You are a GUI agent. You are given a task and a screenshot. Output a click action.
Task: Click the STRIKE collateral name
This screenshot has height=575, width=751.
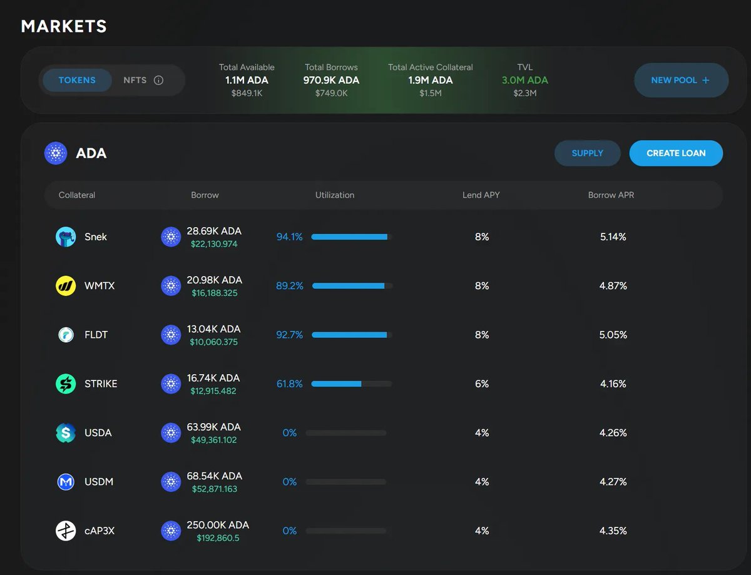click(101, 384)
